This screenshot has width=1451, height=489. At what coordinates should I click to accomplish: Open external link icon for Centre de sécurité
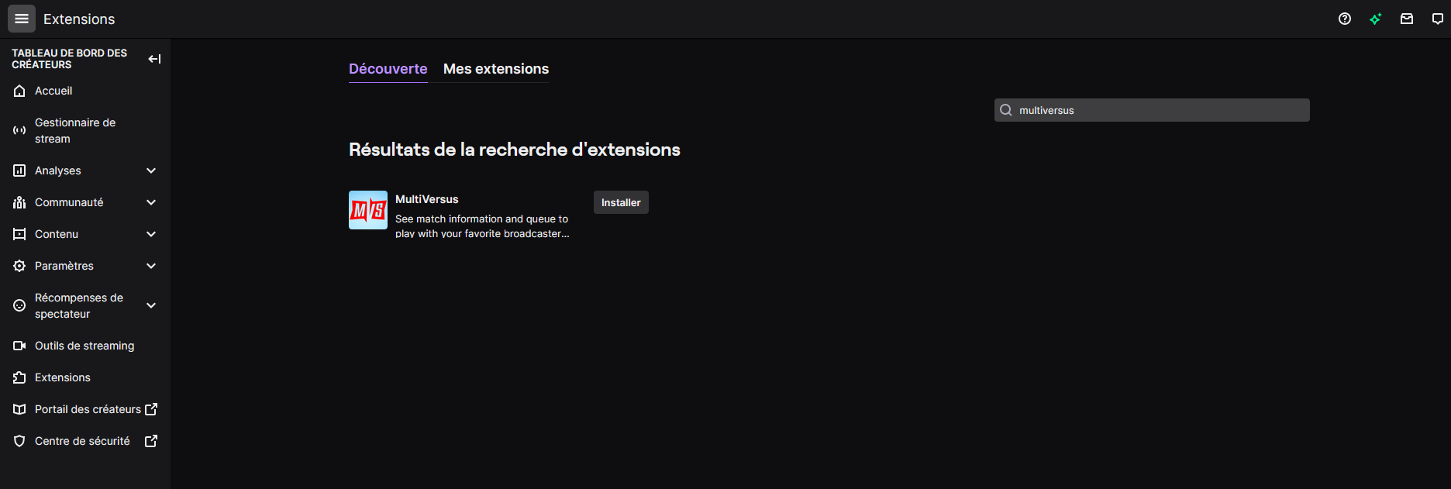pos(151,441)
